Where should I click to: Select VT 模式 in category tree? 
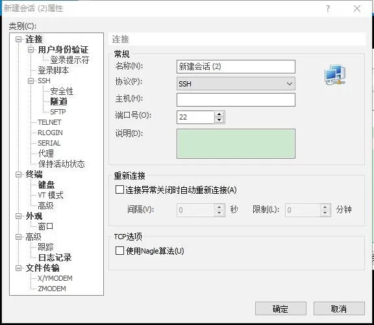pyautogui.click(x=51, y=195)
